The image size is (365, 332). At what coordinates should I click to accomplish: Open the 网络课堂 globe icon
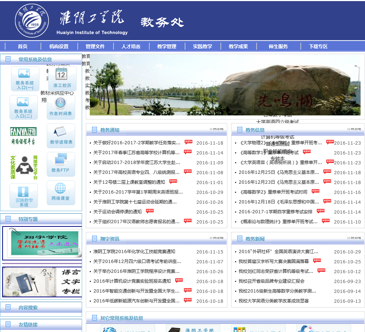61,192
